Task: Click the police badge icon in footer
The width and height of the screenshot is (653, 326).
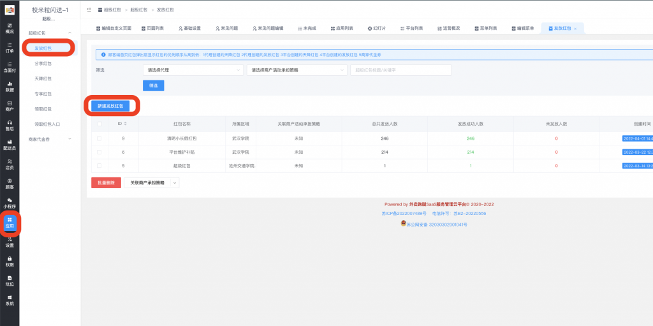Action: (x=403, y=223)
